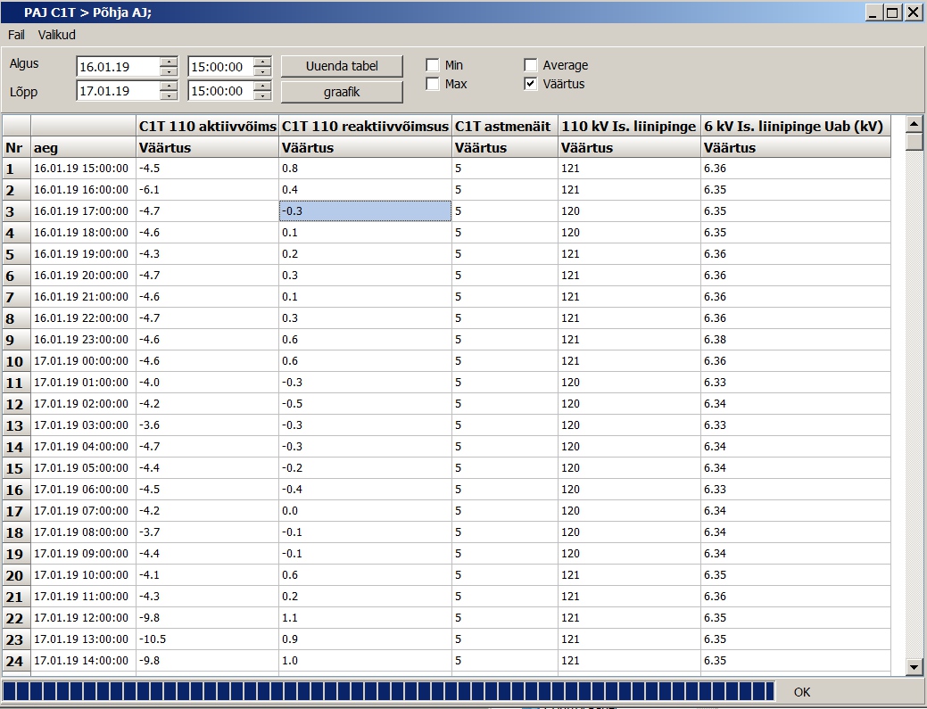Viewport: 927px width, 709px height.
Task: Tick the Average checkbox
Action: coord(531,65)
